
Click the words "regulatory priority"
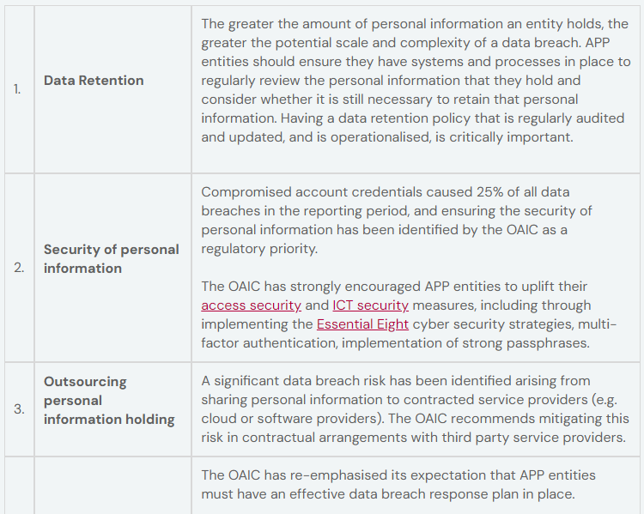pos(258,249)
